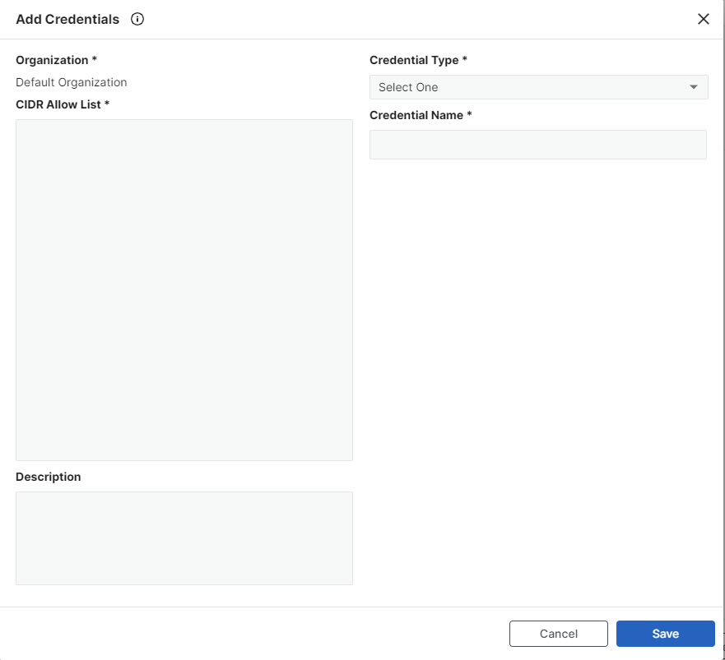
Task: Click the asterisk next to Credential Name
Action: [x=469, y=115]
